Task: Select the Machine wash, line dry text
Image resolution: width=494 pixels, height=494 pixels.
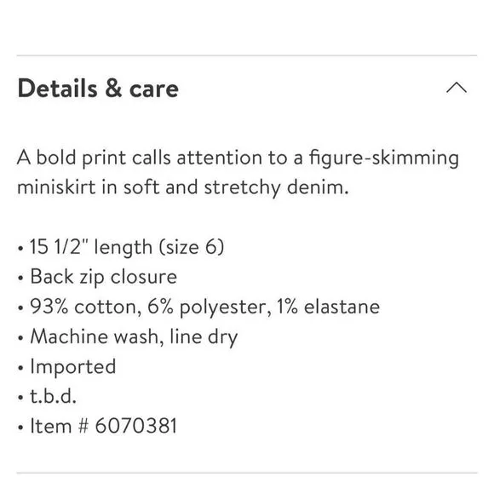Action: pyautogui.click(x=134, y=336)
